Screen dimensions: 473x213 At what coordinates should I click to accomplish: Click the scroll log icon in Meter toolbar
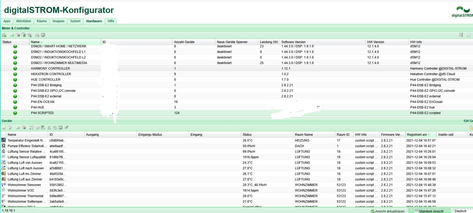[469, 35]
